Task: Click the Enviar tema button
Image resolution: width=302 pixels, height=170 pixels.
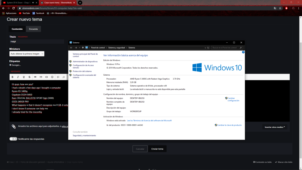Action: click(157, 149)
